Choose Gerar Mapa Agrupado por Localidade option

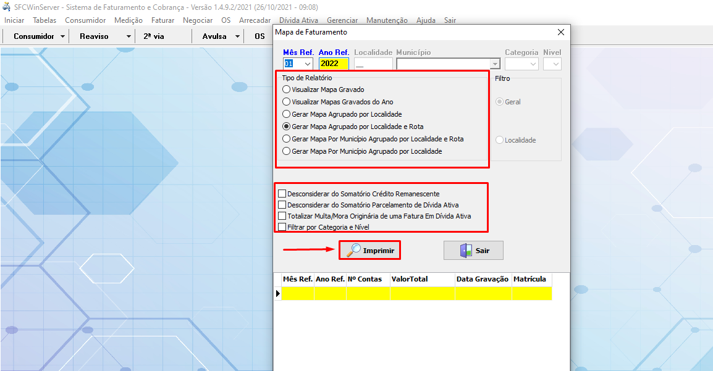click(x=286, y=114)
